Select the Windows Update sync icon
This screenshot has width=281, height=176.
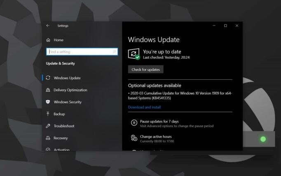click(48, 78)
